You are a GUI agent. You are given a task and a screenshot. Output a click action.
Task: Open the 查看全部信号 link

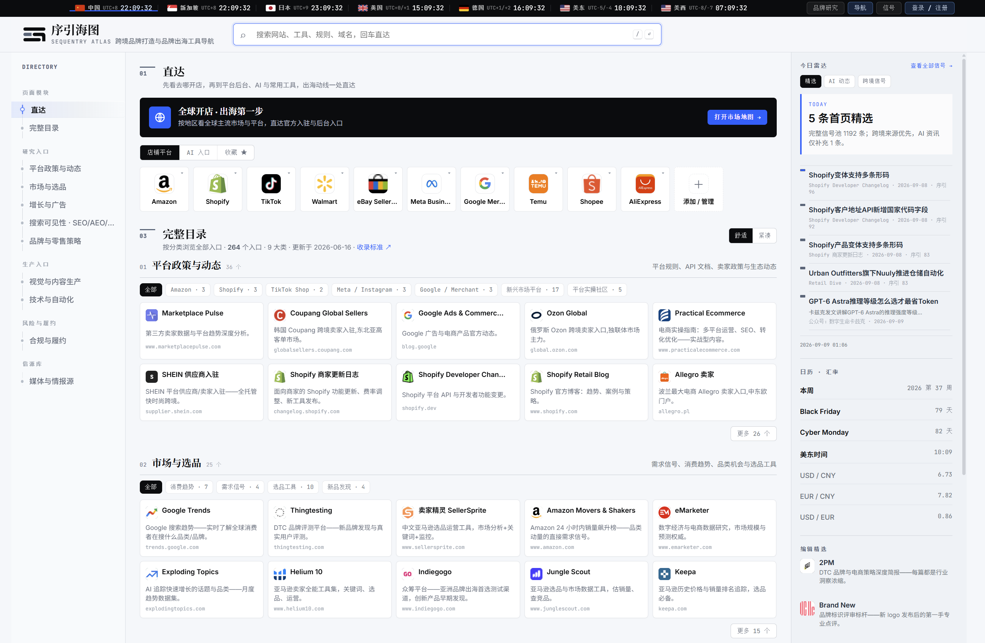(x=931, y=66)
